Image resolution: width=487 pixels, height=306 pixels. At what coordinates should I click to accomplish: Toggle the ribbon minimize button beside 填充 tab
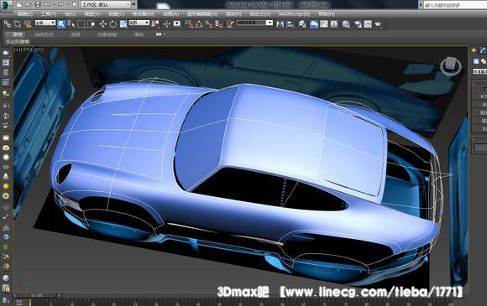point(159,34)
